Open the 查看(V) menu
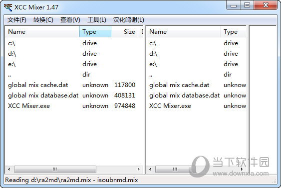 (70, 19)
